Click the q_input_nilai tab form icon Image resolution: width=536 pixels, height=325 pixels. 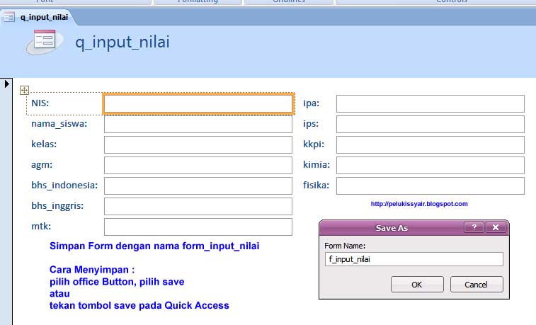pos(9,17)
